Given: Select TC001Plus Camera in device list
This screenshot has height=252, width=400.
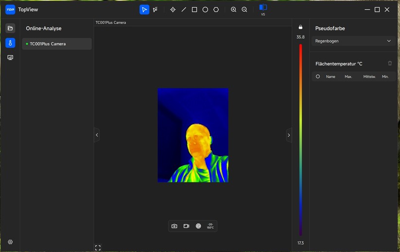Looking at the screenshot, I should pyautogui.click(x=57, y=44).
